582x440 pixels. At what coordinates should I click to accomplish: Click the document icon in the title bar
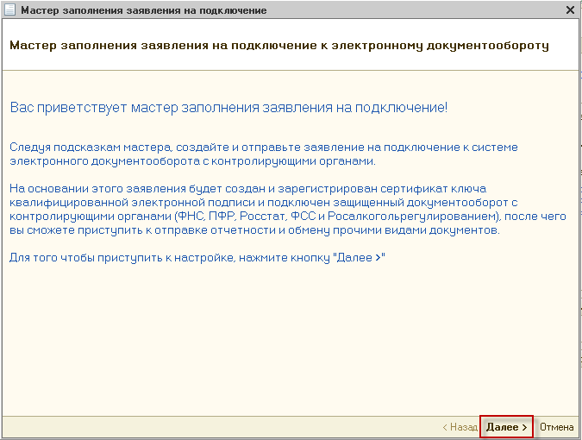9,9
